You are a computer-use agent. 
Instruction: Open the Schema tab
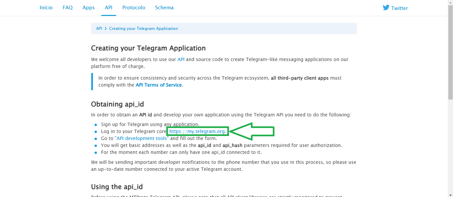[x=164, y=8]
